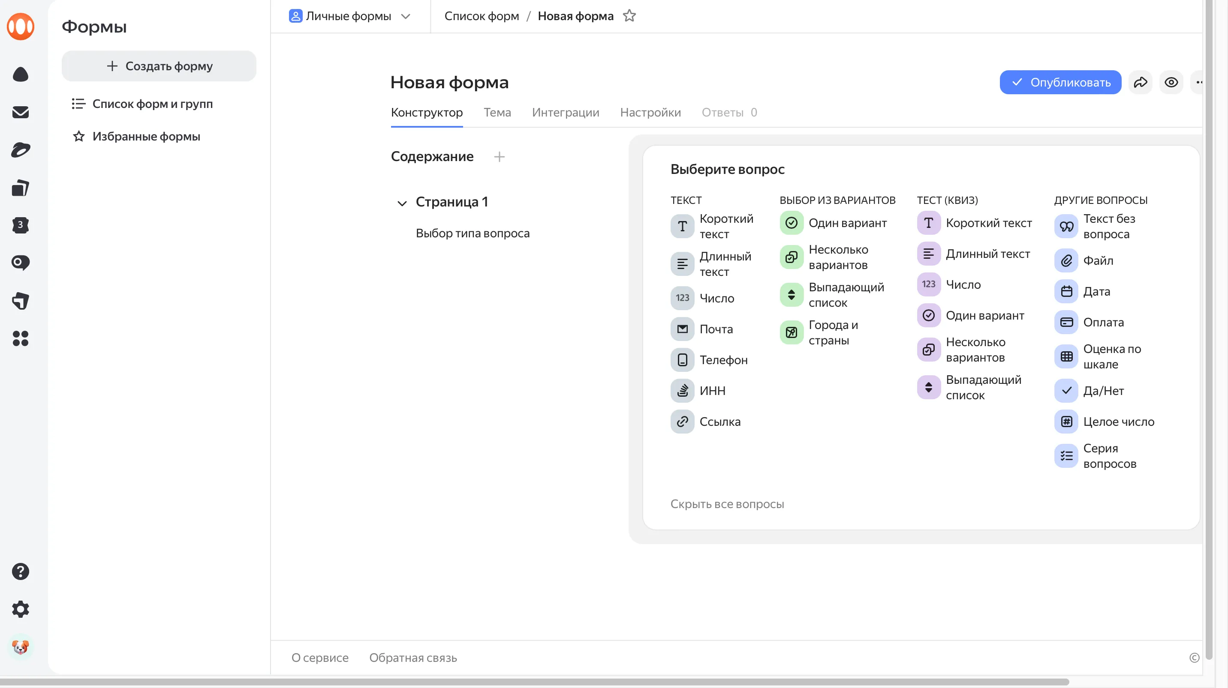The width and height of the screenshot is (1228, 688).
Task: Select Города и страны question type
Action: click(832, 332)
